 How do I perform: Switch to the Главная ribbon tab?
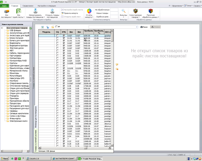click(x=15, y=6)
